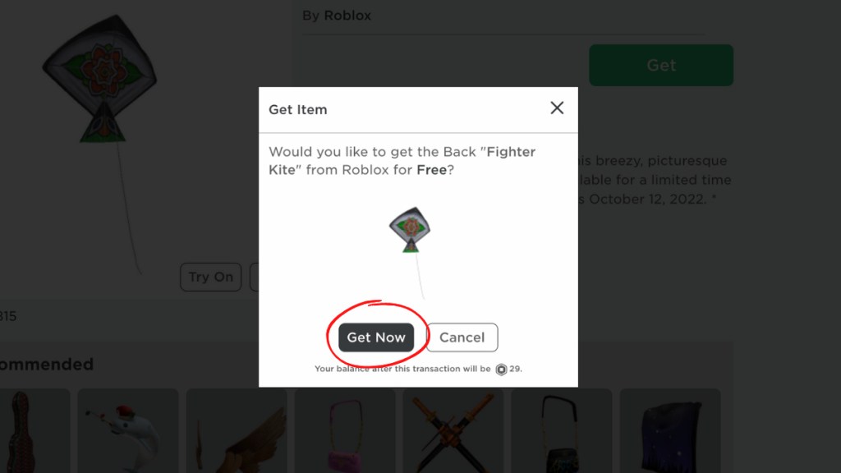
Task: Open the recommended black crossbody bag item
Action: tap(561, 430)
